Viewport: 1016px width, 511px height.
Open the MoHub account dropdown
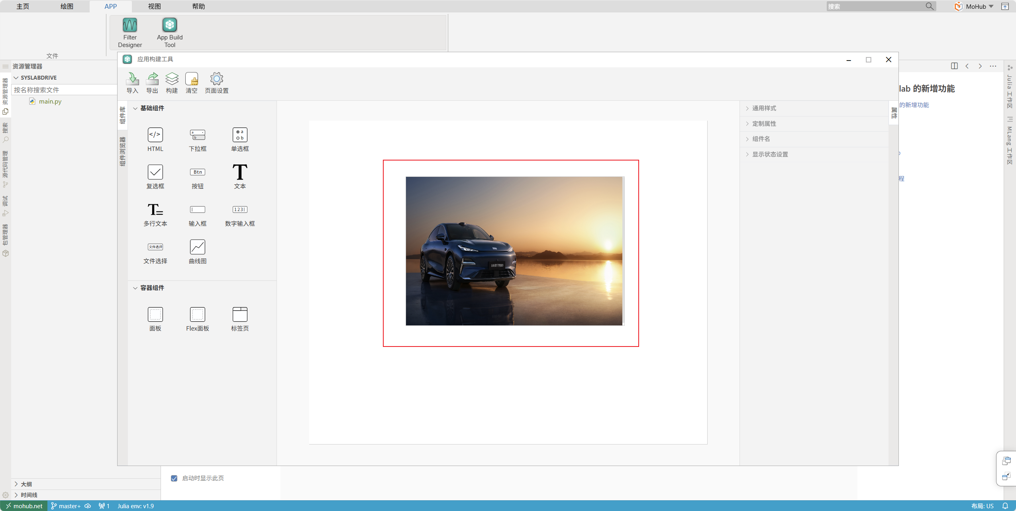coord(975,6)
